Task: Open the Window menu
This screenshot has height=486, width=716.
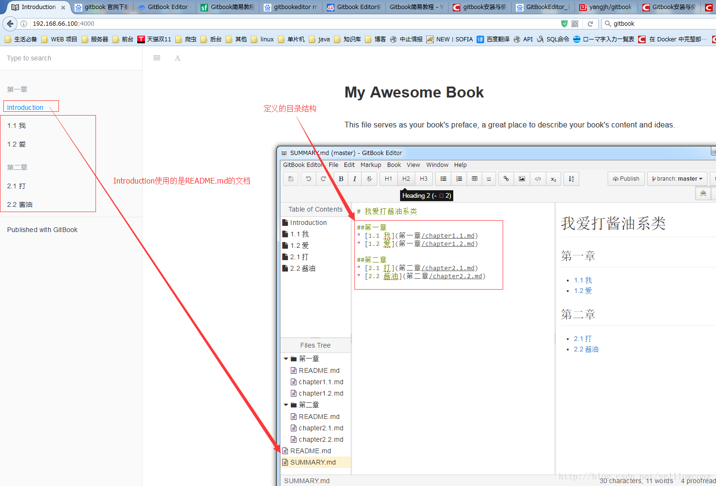Action: pyautogui.click(x=437, y=165)
